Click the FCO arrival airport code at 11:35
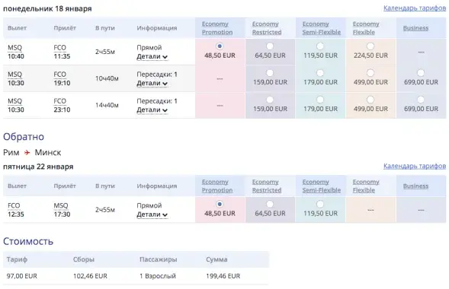Image resolution: width=449 pixels, height=289 pixels. [x=60, y=48]
